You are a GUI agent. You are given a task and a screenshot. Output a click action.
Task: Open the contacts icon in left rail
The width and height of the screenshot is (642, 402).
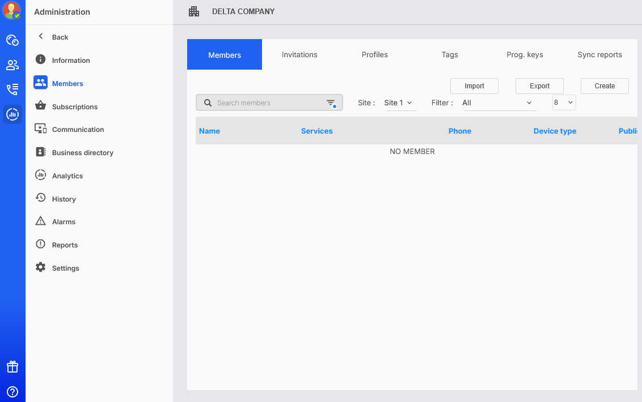pos(12,65)
